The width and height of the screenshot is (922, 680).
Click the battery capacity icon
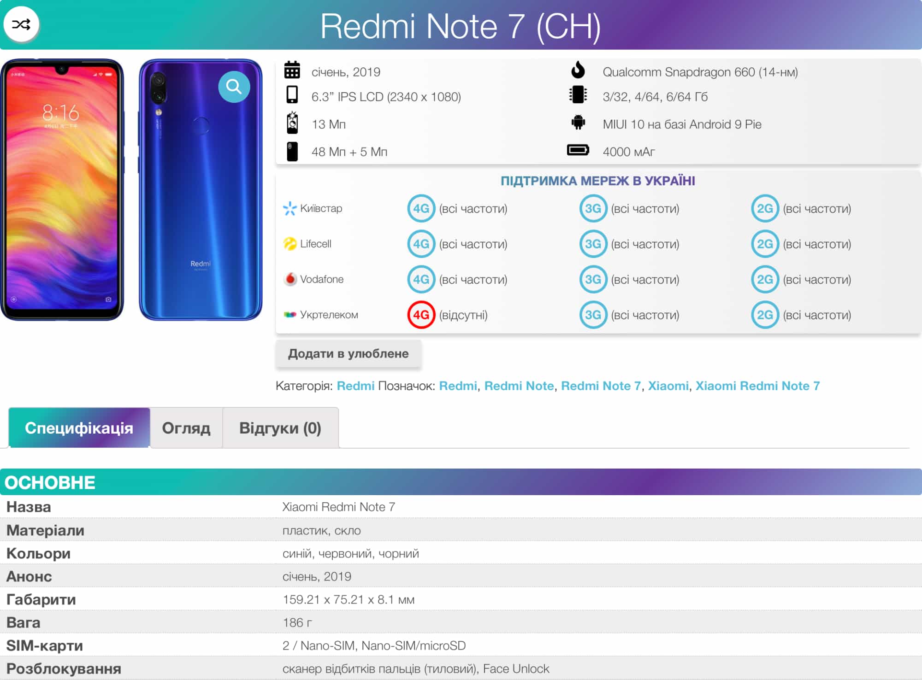578,150
